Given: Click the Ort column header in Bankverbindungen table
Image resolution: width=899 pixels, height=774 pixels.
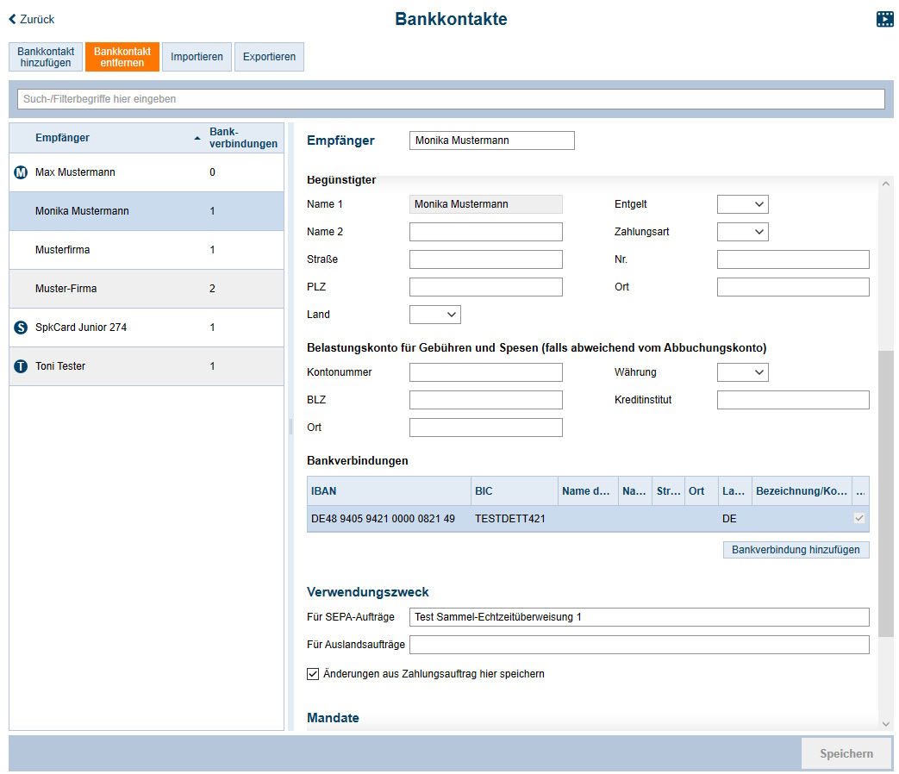Looking at the screenshot, I should [x=702, y=490].
